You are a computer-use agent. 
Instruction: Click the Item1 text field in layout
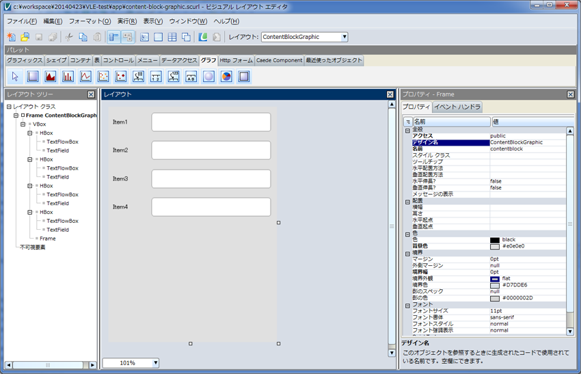[211, 122]
